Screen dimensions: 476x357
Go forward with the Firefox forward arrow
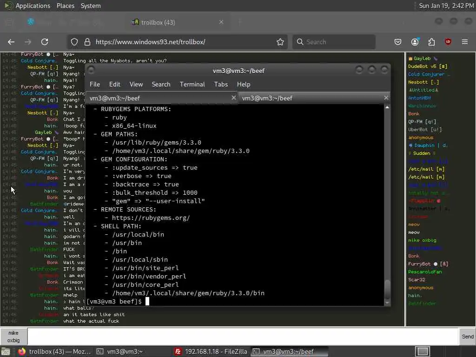28,42
